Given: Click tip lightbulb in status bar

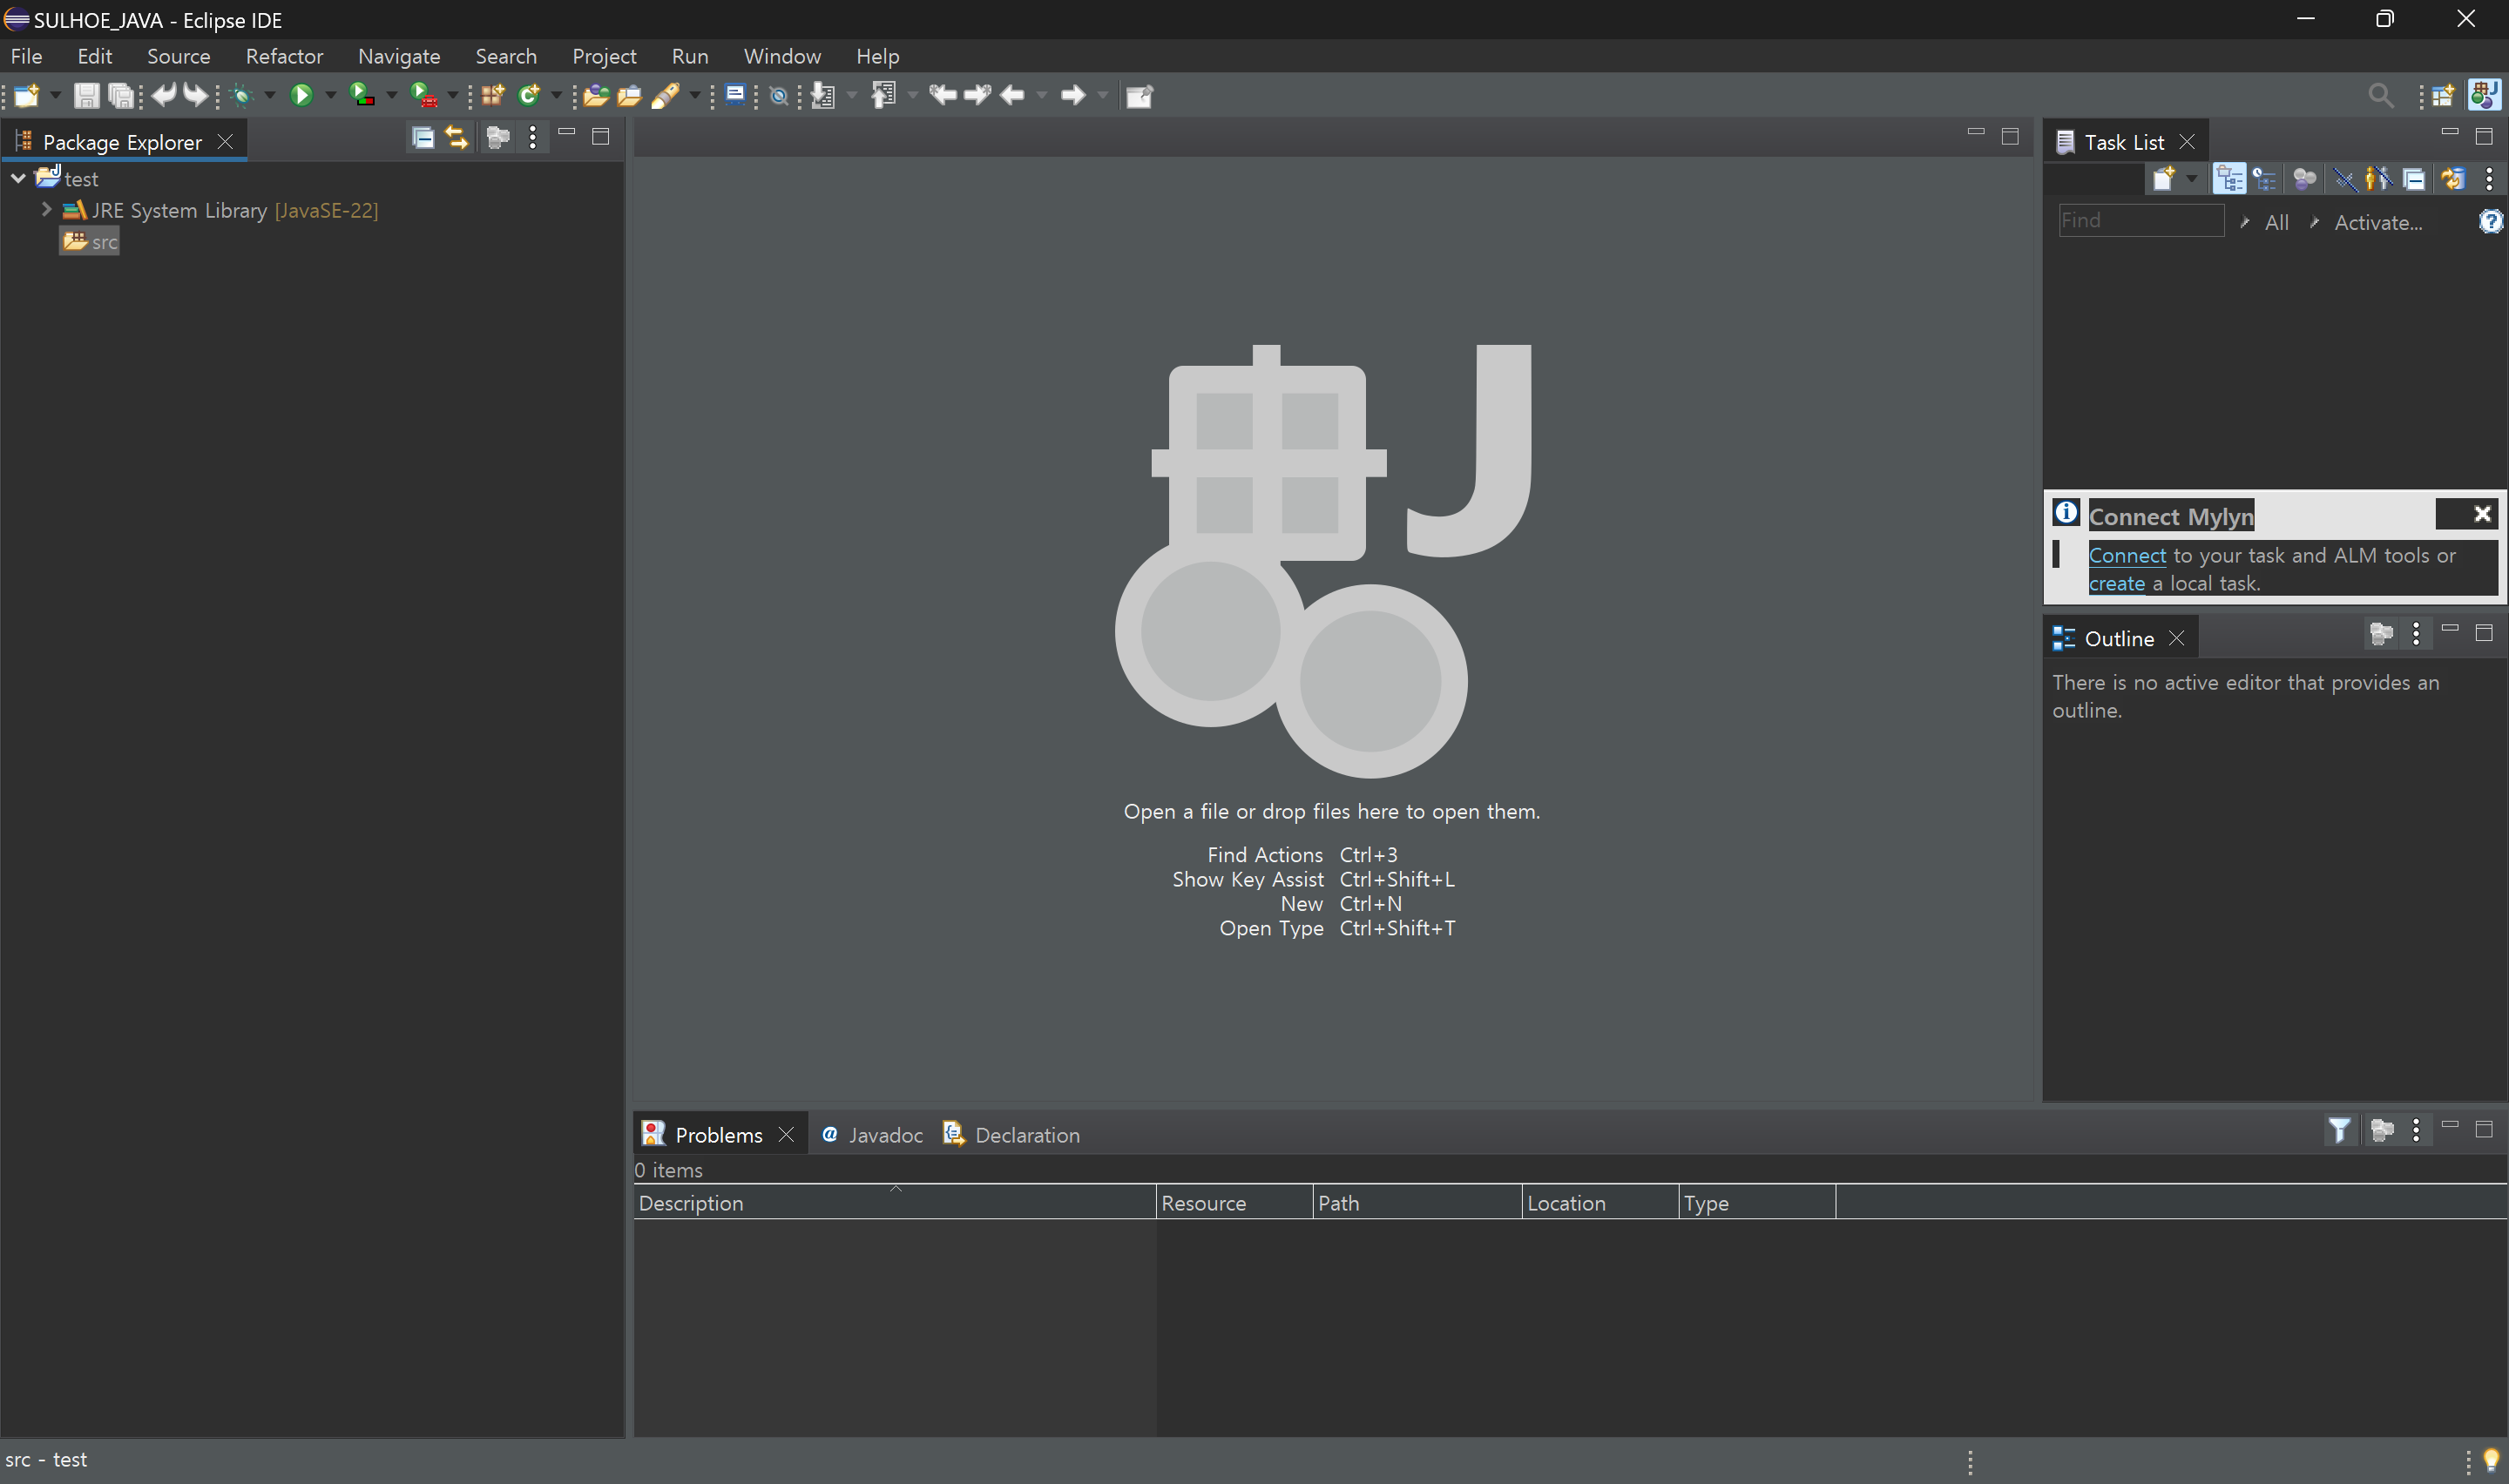Looking at the screenshot, I should click(x=2491, y=1461).
